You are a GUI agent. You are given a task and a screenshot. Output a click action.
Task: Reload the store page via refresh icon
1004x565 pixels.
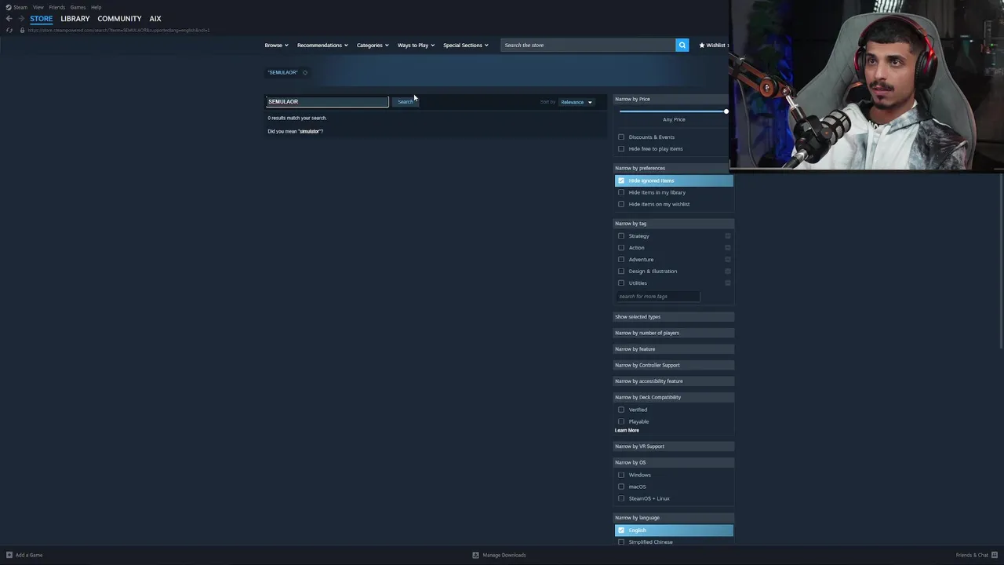coord(9,30)
